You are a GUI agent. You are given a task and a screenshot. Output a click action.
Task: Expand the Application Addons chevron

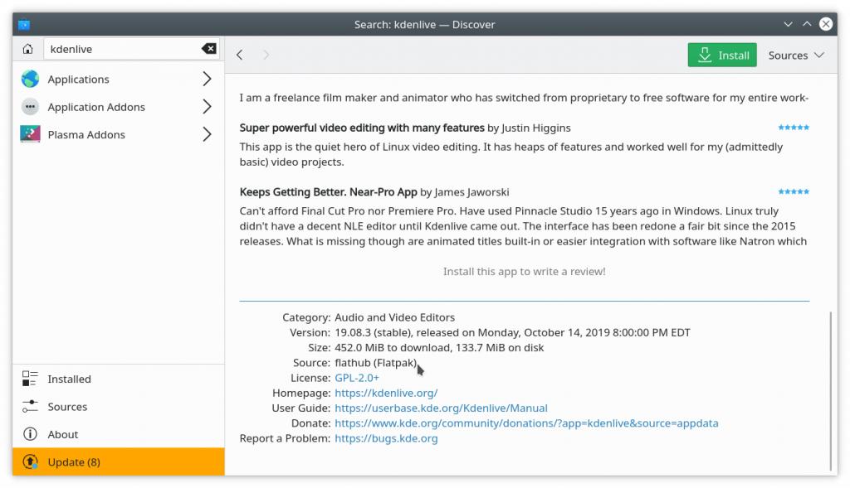tap(207, 107)
